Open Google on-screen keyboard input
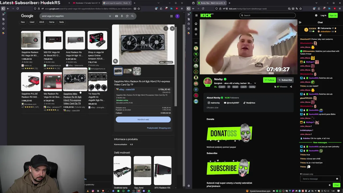The height and width of the screenshot is (193, 343). [116, 16]
